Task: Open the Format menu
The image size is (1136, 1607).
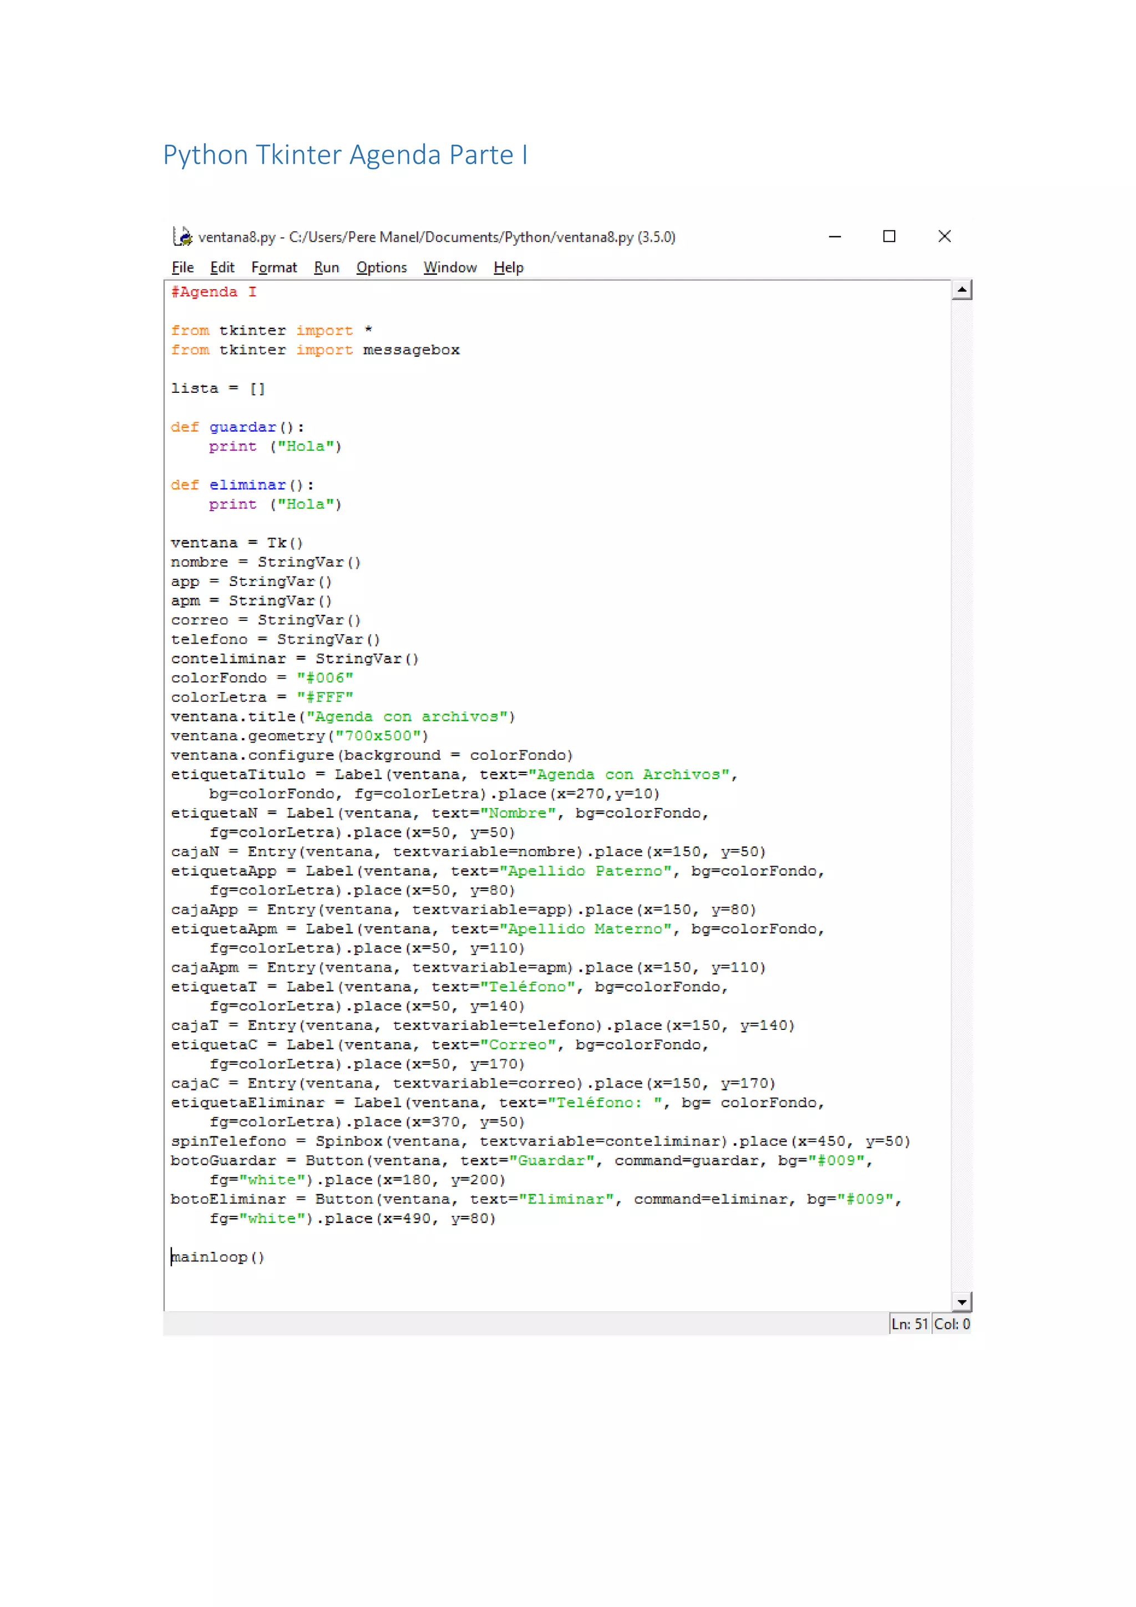Action: 274,267
